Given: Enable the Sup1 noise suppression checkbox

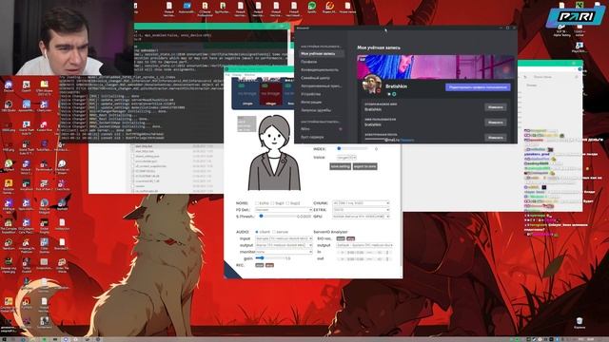Looking at the screenshot, I should point(272,203).
